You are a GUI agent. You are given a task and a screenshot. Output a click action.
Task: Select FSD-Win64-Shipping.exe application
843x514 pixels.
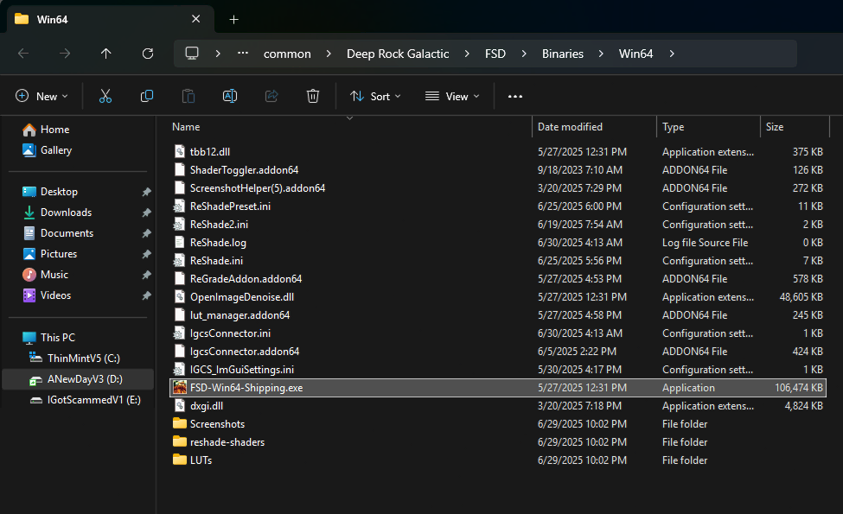click(x=498, y=388)
